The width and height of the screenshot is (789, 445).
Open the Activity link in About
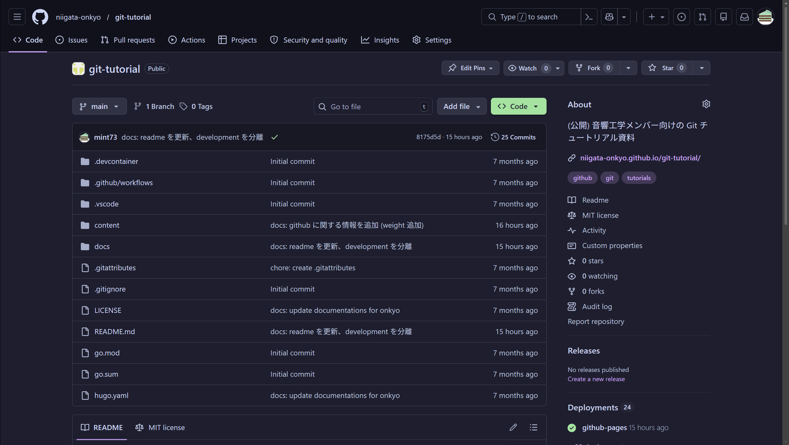pos(594,230)
